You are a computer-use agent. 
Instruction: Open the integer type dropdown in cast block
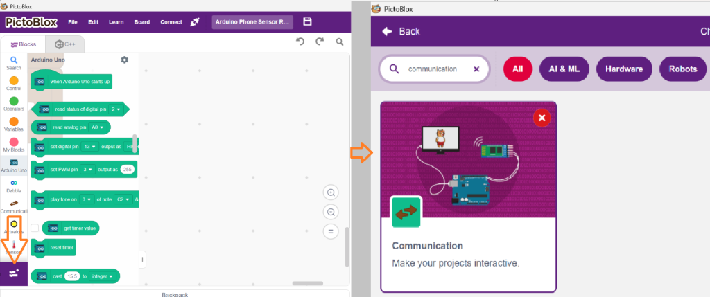point(102,276)
